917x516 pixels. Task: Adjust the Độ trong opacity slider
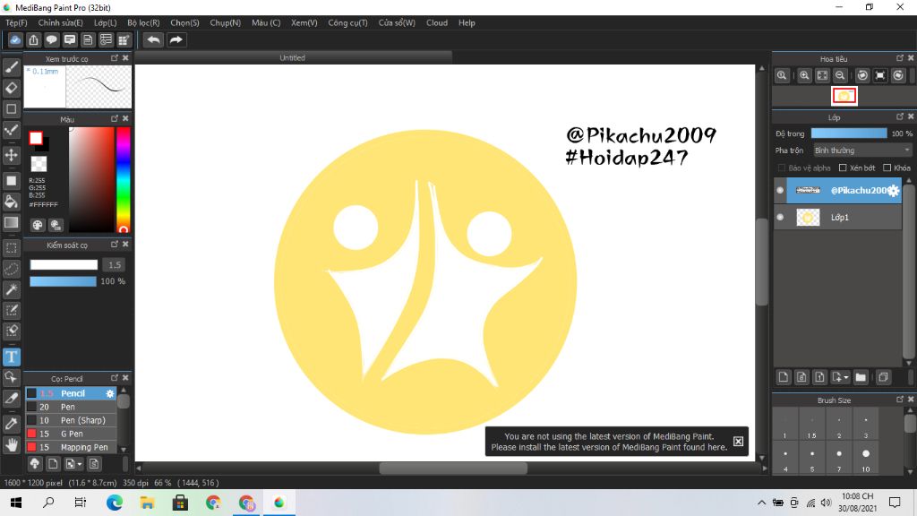point(849,133)
